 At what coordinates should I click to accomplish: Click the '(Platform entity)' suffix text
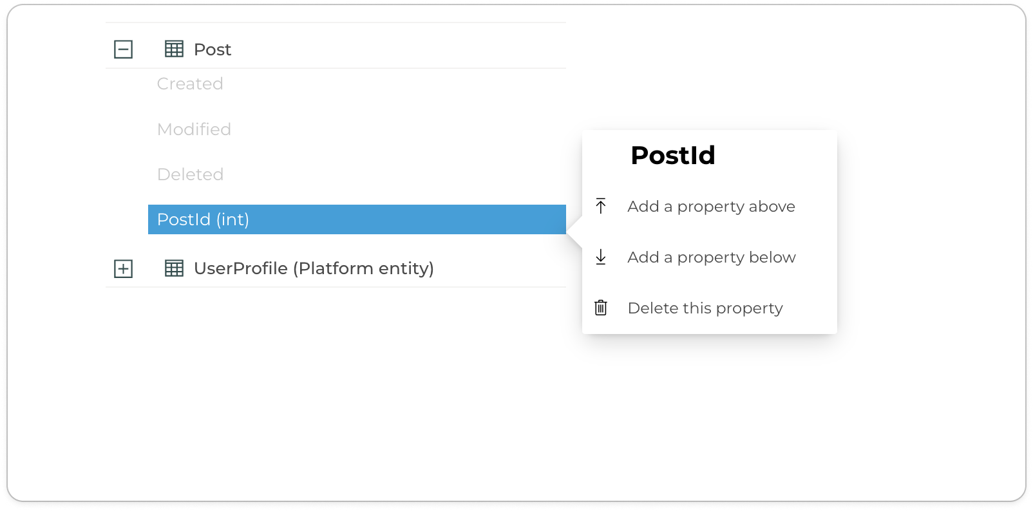tap(364, 268)
